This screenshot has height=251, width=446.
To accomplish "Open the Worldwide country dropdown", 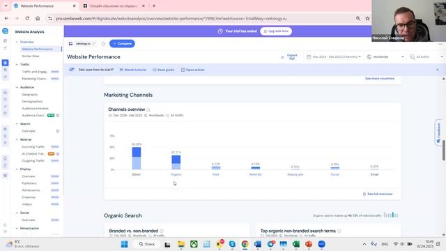I will click(385, 57).
